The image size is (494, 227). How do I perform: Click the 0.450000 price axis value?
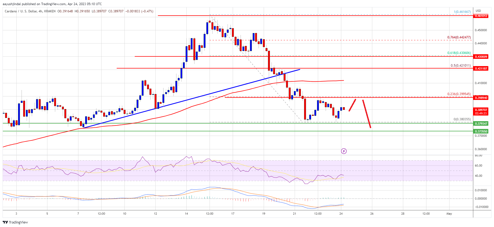[481, 30]
